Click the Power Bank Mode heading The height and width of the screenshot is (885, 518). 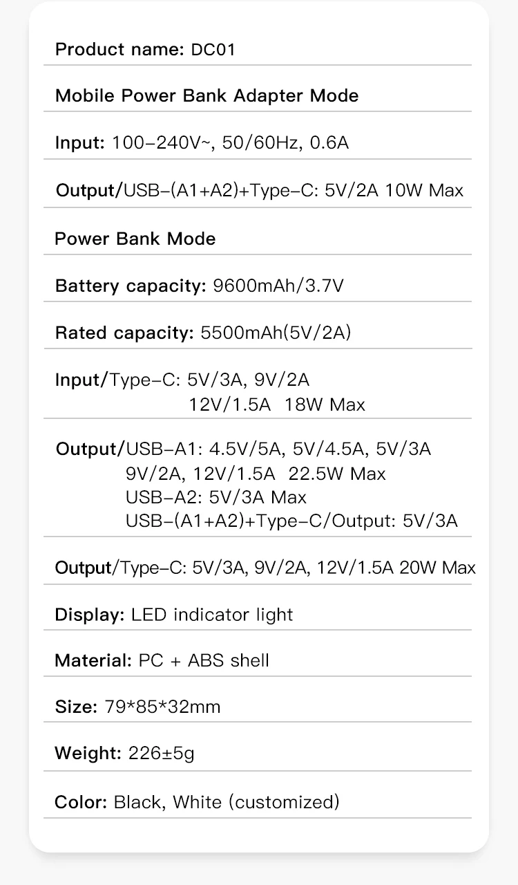[x=135, y=239]
